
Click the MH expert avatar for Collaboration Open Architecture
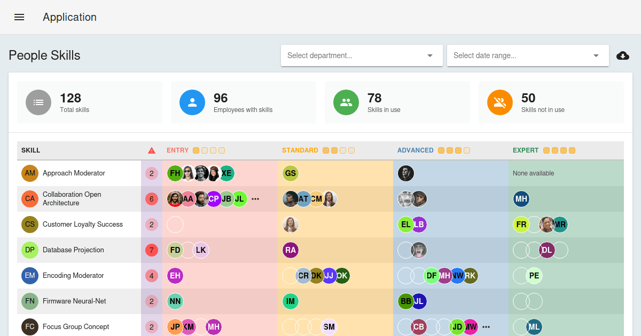pyautogui.click(x=521, y=199)
